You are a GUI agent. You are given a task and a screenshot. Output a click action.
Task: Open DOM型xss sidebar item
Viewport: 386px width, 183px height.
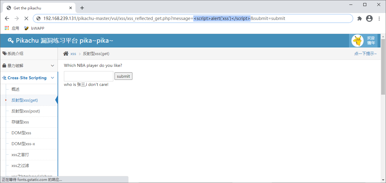pyautogui.click(x=21, y=133)
